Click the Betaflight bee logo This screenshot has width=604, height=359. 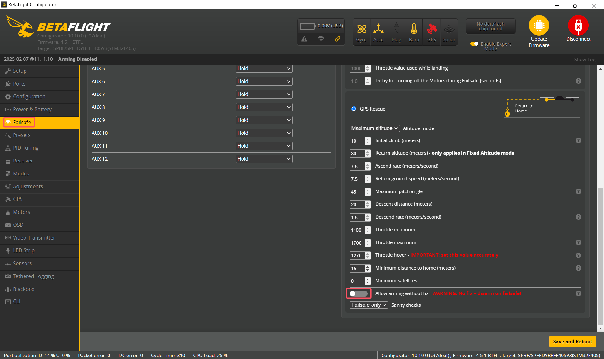[x=20, y=26]
